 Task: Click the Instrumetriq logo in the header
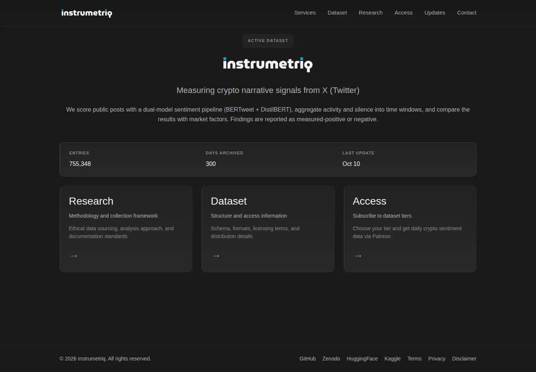[86, 13]
